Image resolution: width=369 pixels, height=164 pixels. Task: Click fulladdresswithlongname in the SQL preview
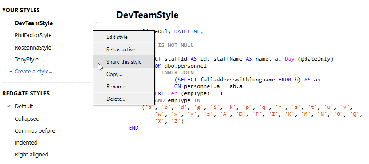(237, 80)
